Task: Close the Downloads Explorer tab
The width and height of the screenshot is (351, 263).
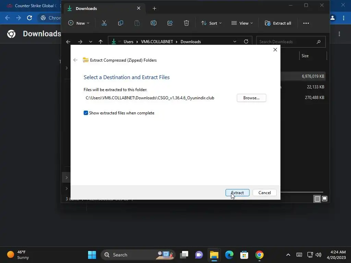Action: click(x=138, y=8)
